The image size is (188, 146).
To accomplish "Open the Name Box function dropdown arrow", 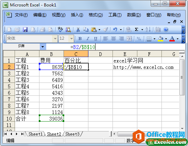I will point(43,47).
